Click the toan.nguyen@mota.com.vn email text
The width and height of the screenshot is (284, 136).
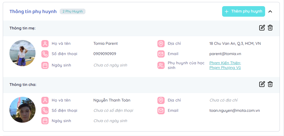pyautogui.click(x=234, y=111)
